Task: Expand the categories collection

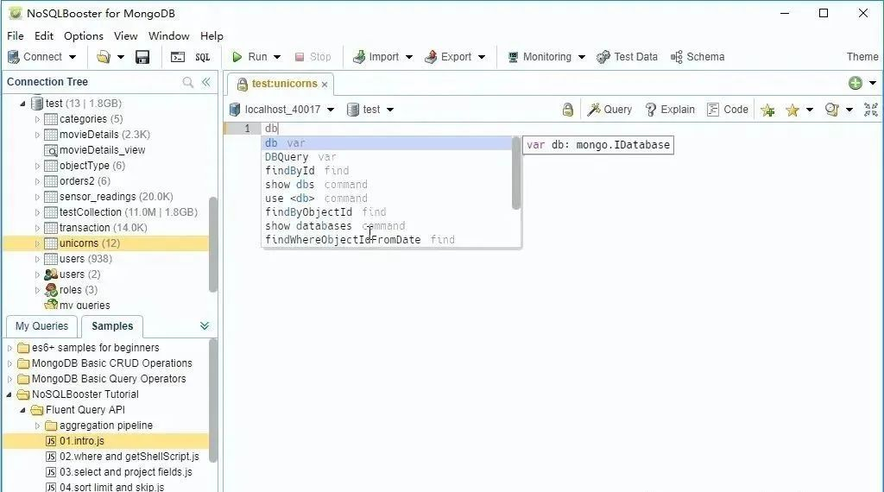Action: (37, 119)
